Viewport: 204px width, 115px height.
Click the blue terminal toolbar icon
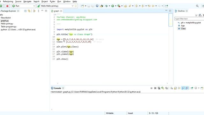(x=97, y=6)
